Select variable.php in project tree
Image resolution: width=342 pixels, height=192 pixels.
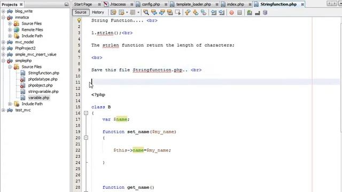38,98
